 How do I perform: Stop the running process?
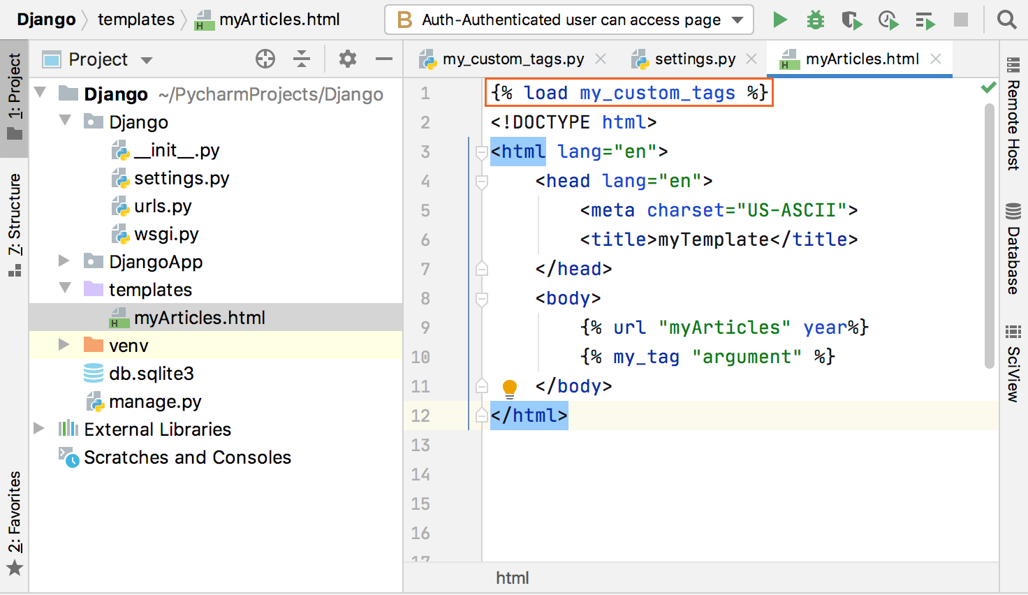(962, 19)
